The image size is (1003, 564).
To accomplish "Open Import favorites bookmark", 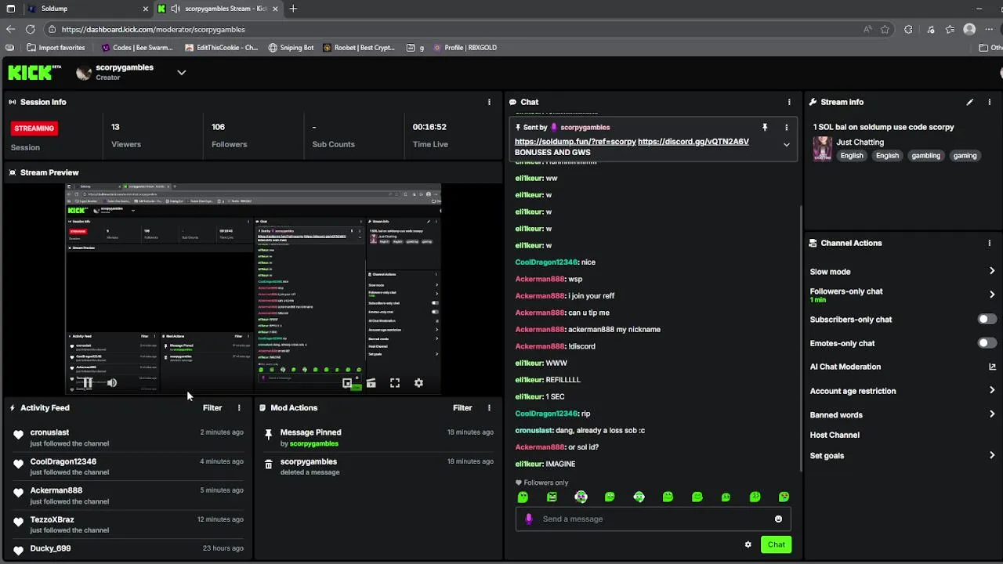I will [x=56, y=47].
